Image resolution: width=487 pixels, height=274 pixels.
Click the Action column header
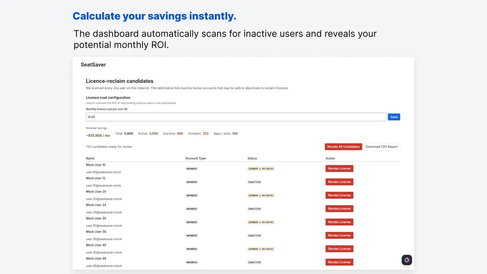click(x=330, y=158)
